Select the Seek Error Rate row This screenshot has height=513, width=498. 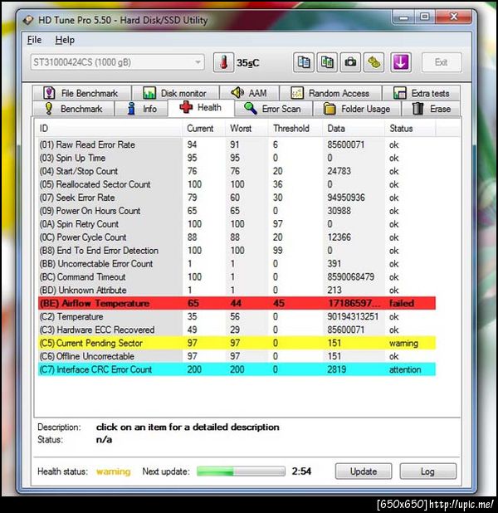click(x=237, y=198)
